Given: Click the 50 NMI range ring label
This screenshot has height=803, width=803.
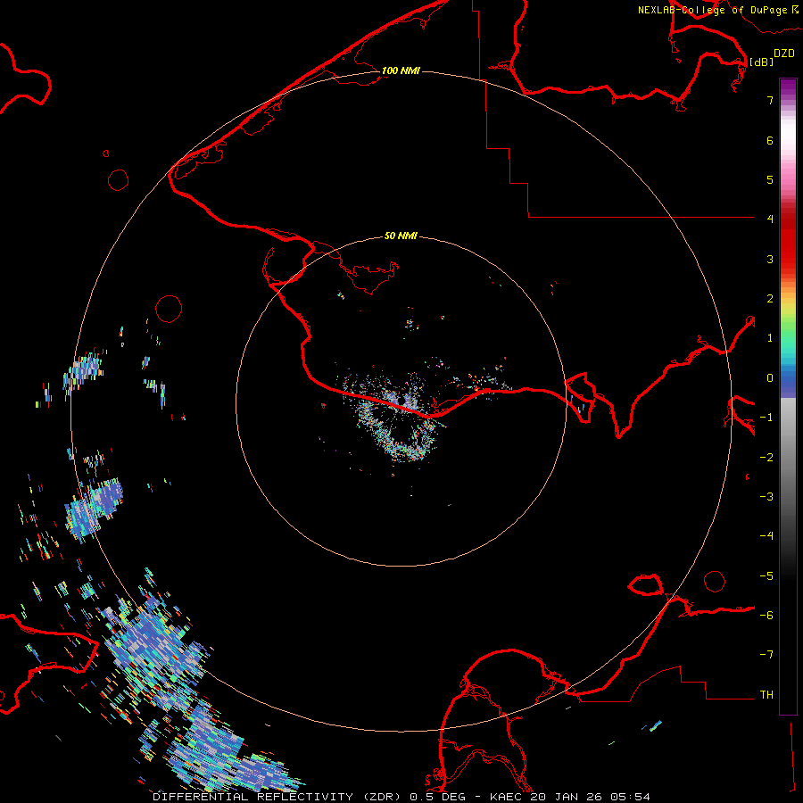Looking at the screenshot, I should (401, 236).
